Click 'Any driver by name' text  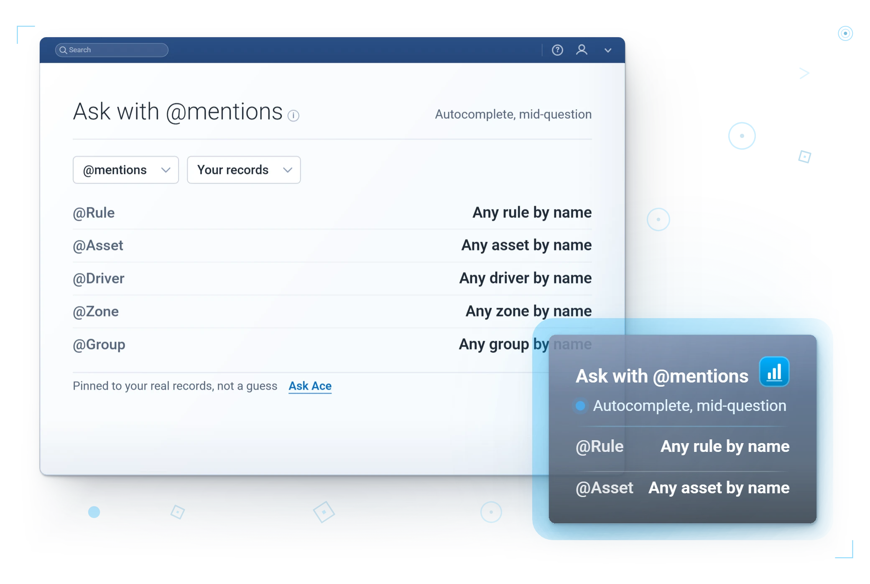(x=526, y=278)
